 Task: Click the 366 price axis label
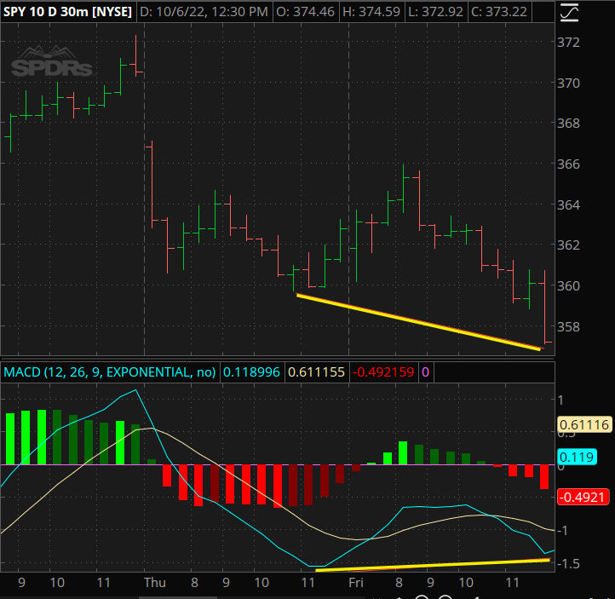pyautogui.click(x=568, y=164)
